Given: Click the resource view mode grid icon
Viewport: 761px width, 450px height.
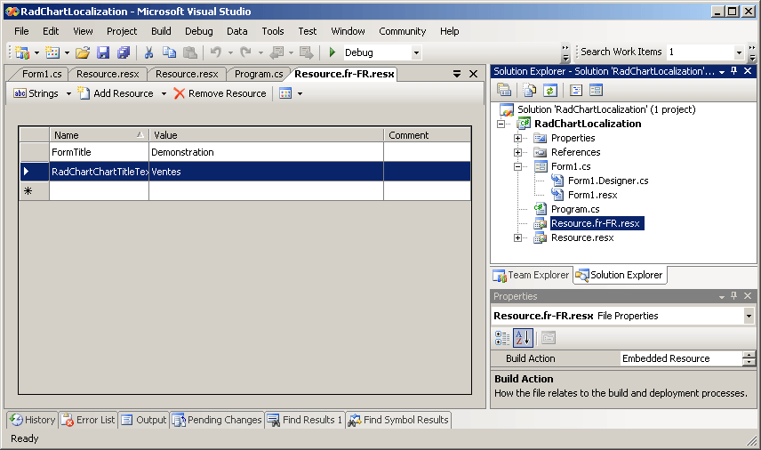Looking at the screenshot, I should pyautogui.click(x=285, y=93).
